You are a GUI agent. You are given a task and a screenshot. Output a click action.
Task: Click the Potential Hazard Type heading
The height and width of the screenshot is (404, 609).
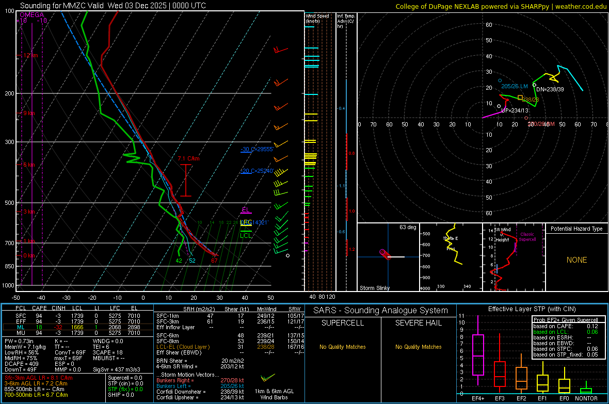[576, 229]
